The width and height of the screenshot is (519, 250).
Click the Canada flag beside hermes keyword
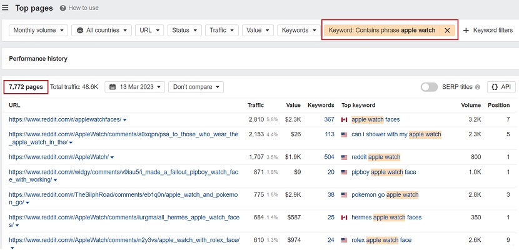click(x=345, y=217)
